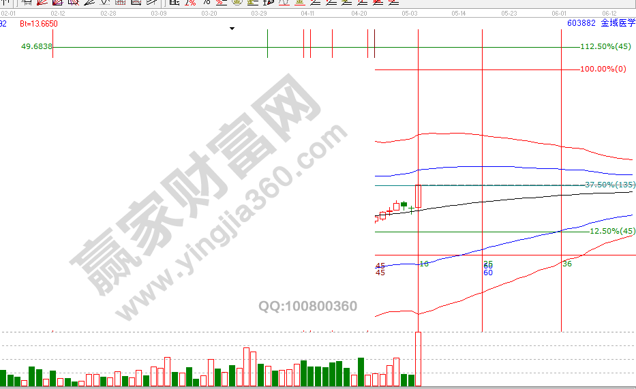Screen dimensions: 636x389
Task: Select the underlined red percent toolbar icon
Action: (x=221, y=2)
